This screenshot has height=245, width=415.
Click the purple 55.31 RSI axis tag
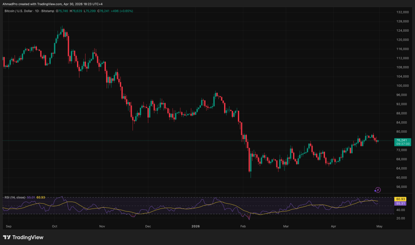point(400,203)
